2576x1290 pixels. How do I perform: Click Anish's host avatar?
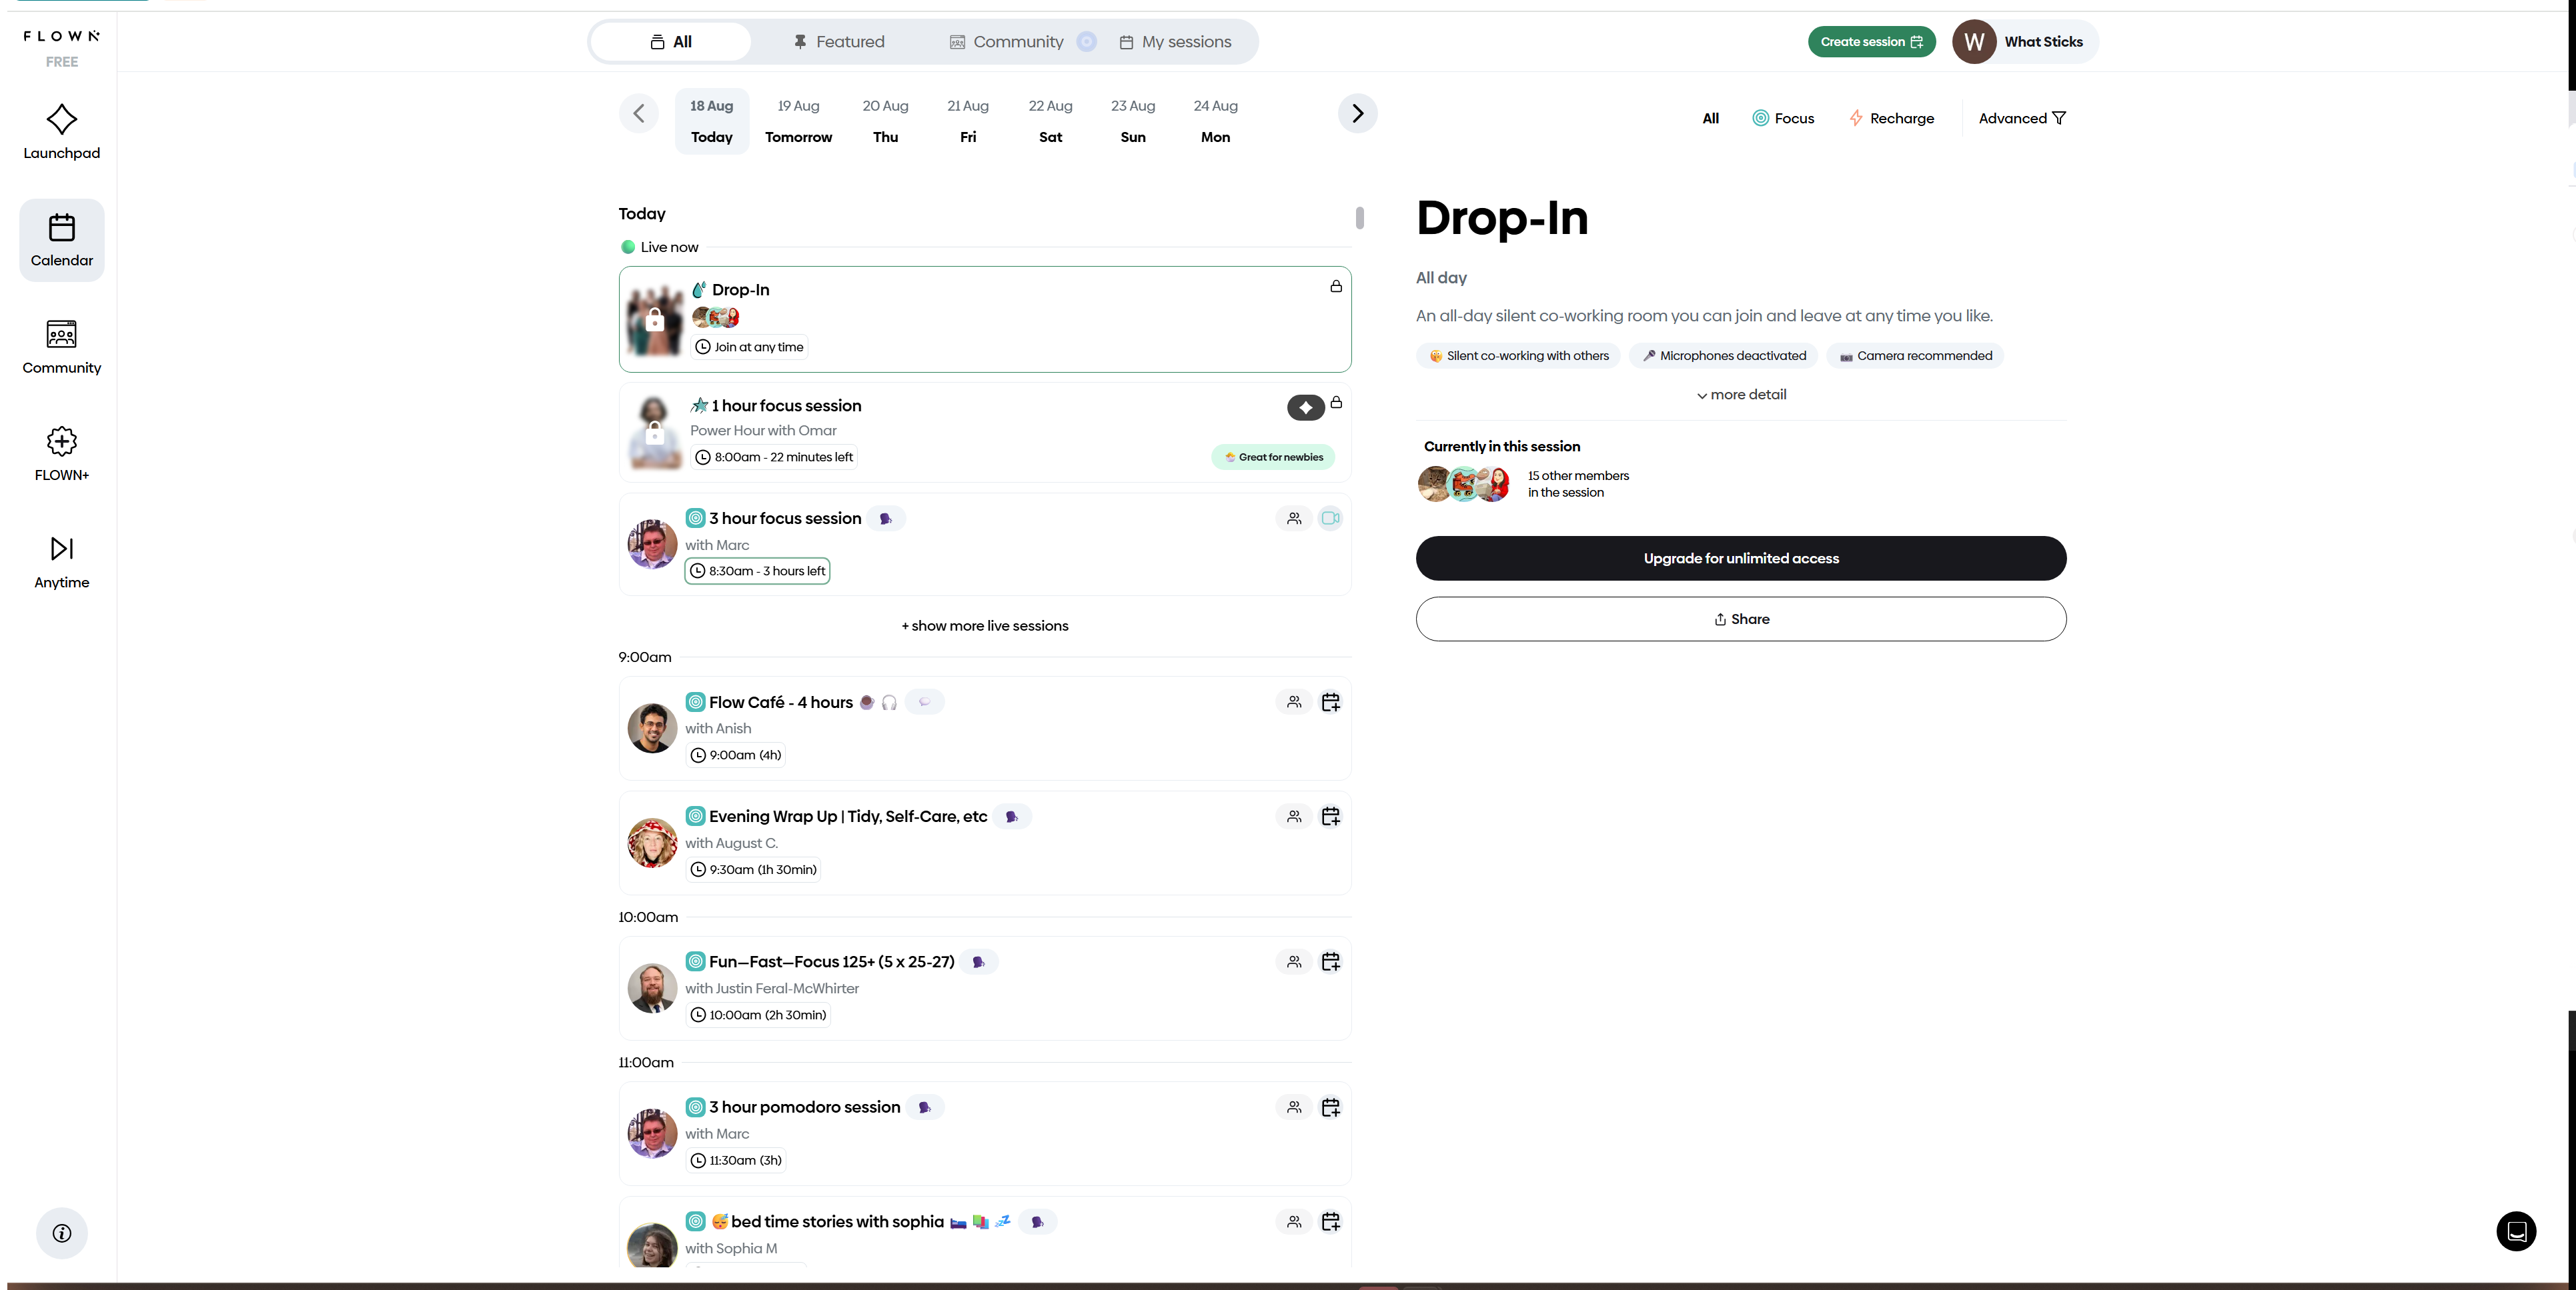click(652, 729)
